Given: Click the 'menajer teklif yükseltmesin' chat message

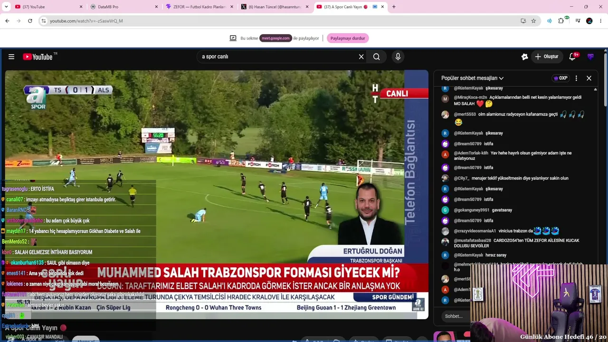Looking at the screenshot, I should (520, 178).
